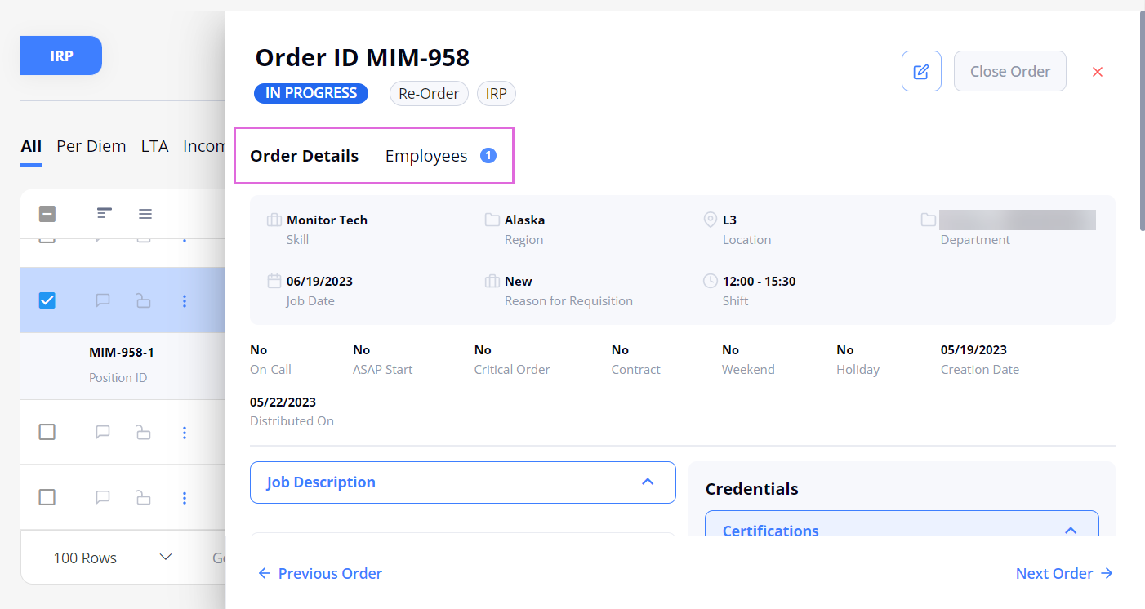Select the Per Diem tab
1145x609 pixels.
coord(91,146)
